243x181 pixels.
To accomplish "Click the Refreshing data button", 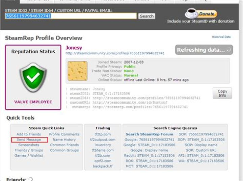I will 204,50.
